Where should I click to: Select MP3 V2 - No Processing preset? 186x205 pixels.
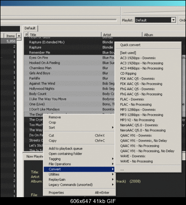[x=148, y=120]
